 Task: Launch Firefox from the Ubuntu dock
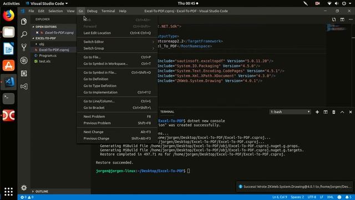[x=9, y=16]
